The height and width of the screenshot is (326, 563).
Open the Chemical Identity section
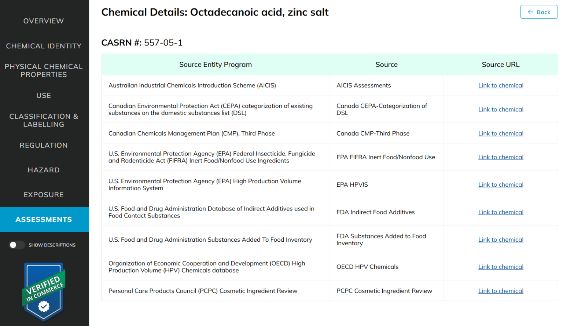click(44, 46)
